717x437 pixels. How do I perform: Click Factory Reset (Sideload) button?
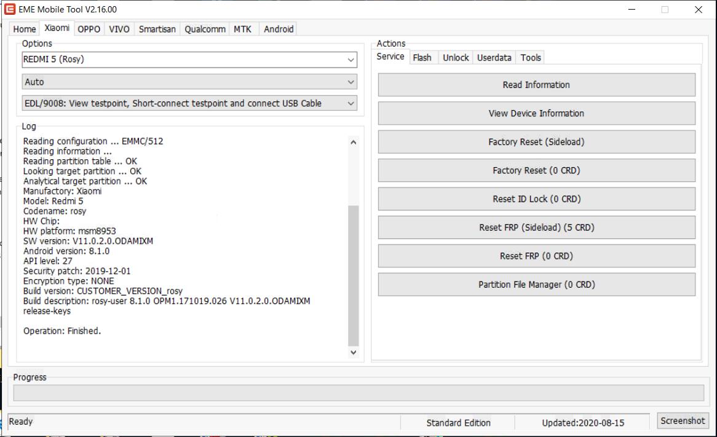point(536,142)
